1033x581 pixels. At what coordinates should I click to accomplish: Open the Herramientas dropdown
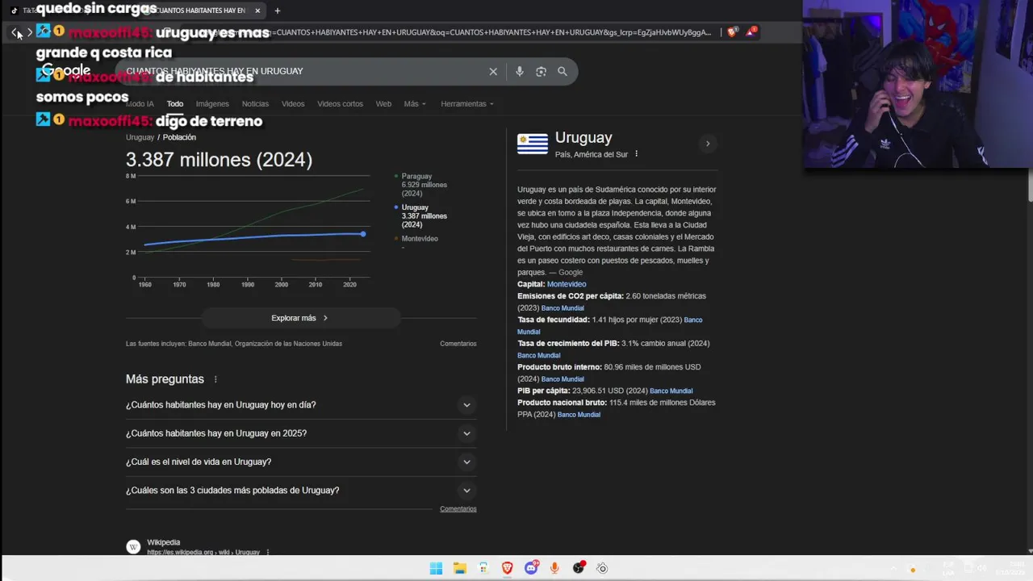coord(467,104)
